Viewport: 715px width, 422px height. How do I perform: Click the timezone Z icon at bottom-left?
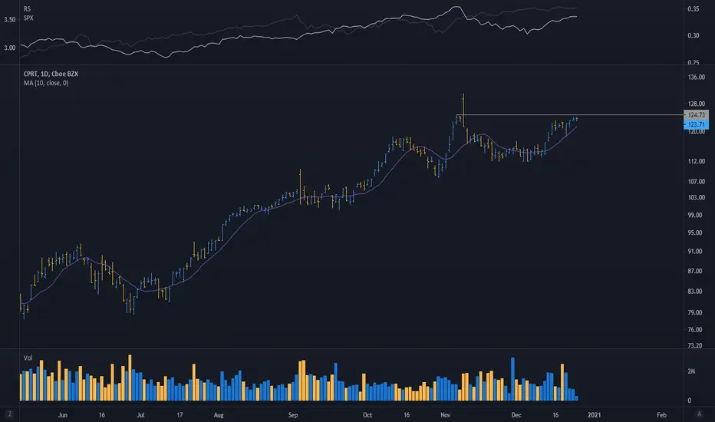click(9, 414)
